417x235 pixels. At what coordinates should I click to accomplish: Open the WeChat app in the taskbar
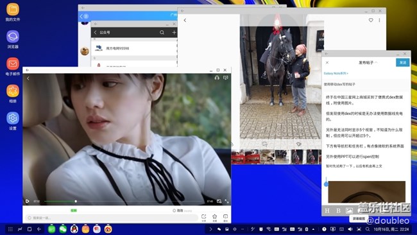coord(63,229)
